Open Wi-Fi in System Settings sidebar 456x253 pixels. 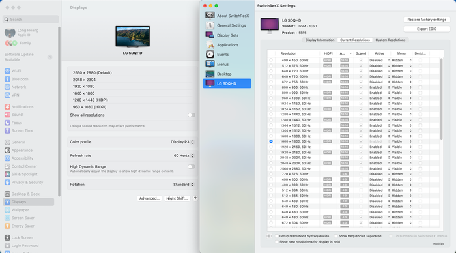7,71
